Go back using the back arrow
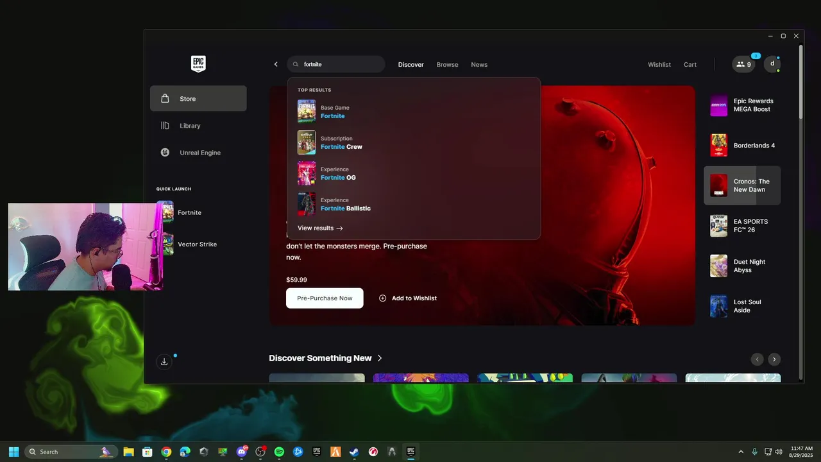The image size is (821, 462). (276, 64)
